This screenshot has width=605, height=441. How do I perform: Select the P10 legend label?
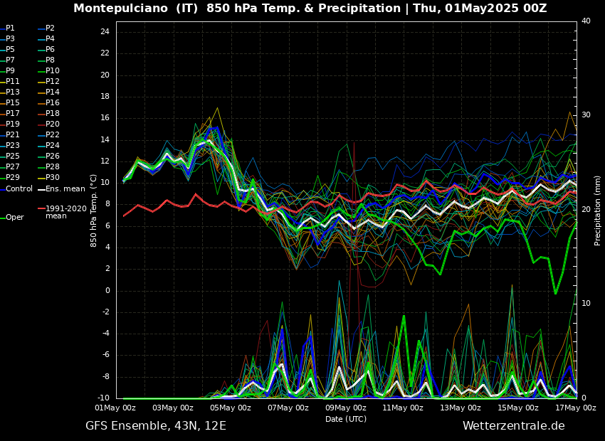coord(53,71)
